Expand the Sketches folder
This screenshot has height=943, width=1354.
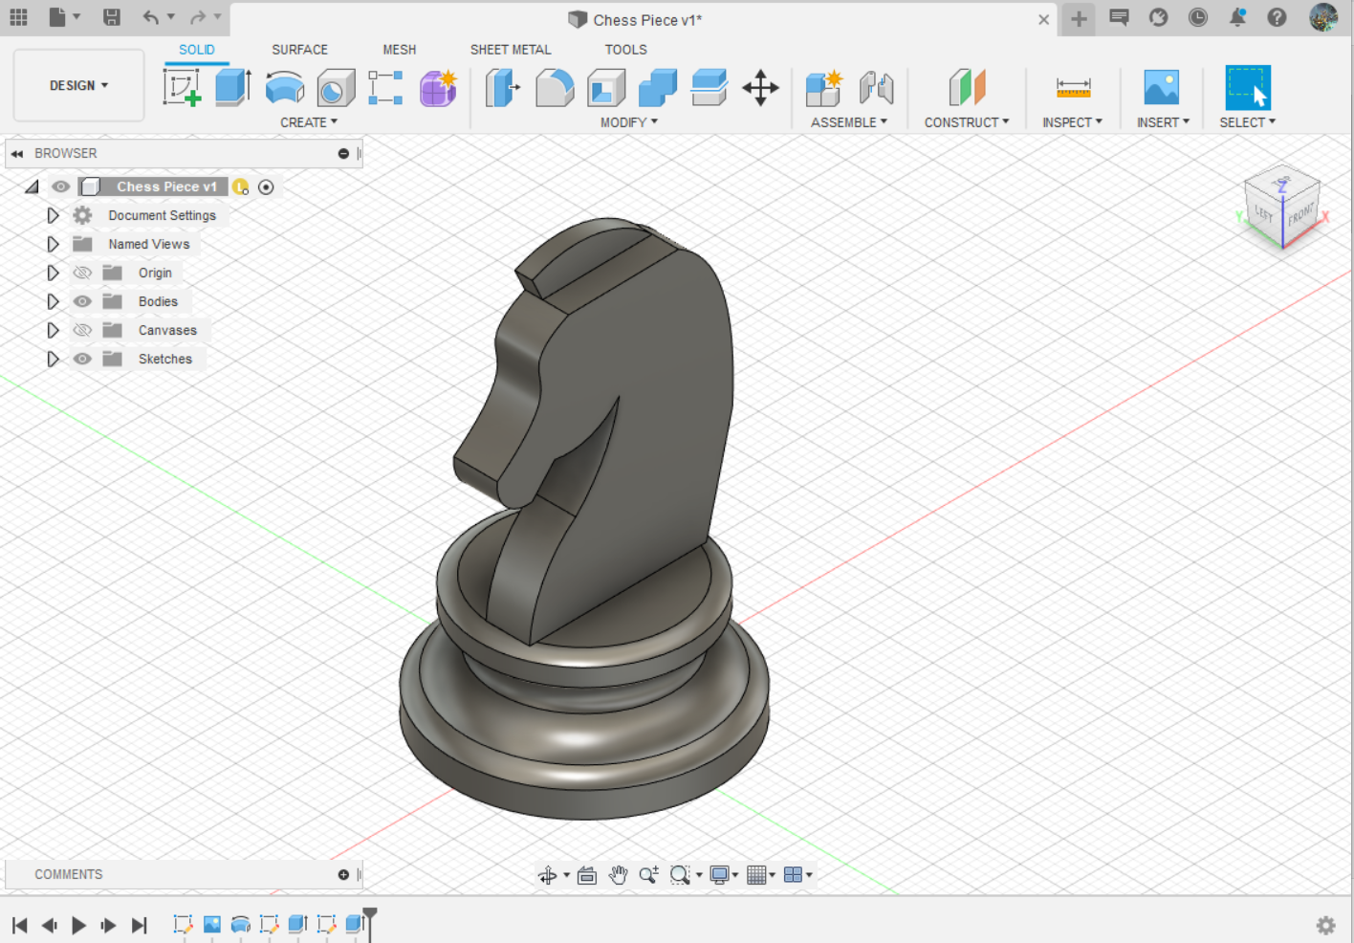point(53,359)
